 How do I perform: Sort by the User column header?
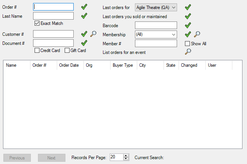click(219, 65)
